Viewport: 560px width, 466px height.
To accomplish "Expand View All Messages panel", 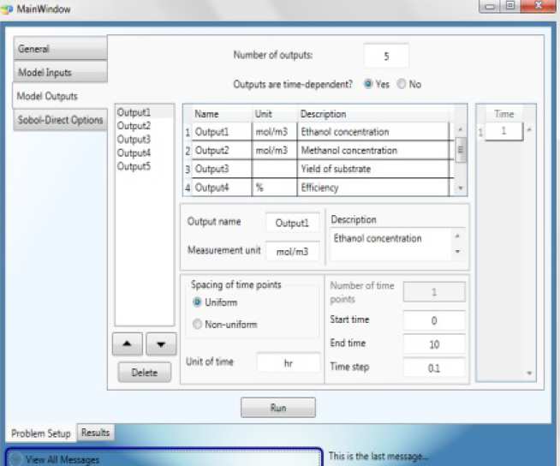I will click(x=18, y=459).
